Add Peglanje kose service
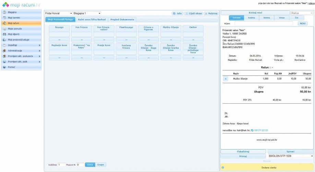This screenshot has width=315, height=172. (x=59, y=49)
